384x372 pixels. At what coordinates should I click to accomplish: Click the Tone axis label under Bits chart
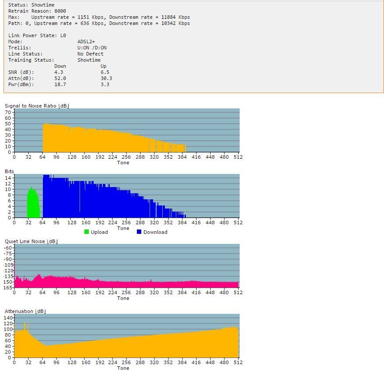[x=123, y=228]
